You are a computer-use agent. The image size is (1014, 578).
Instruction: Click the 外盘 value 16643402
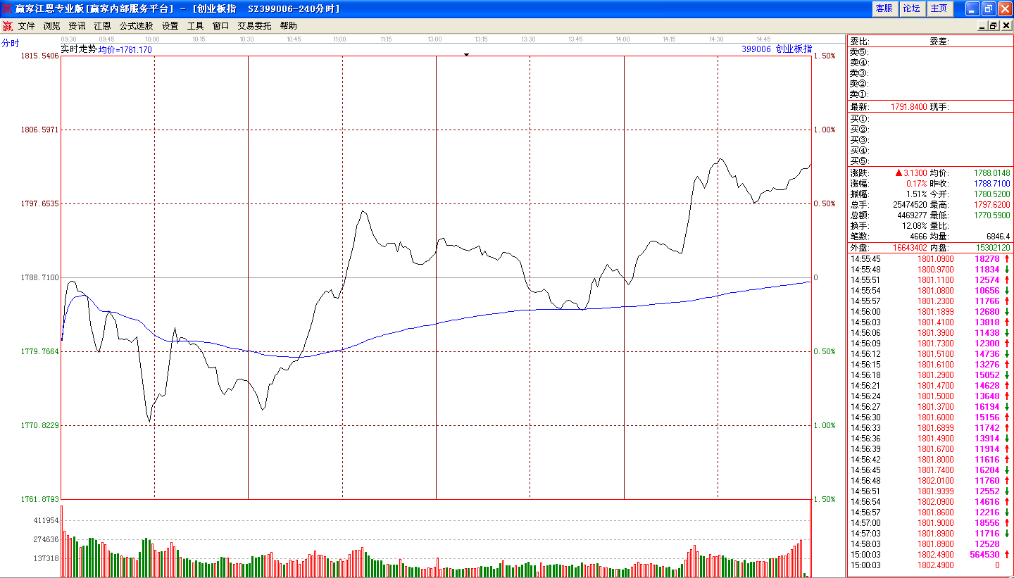click(910, 247)
